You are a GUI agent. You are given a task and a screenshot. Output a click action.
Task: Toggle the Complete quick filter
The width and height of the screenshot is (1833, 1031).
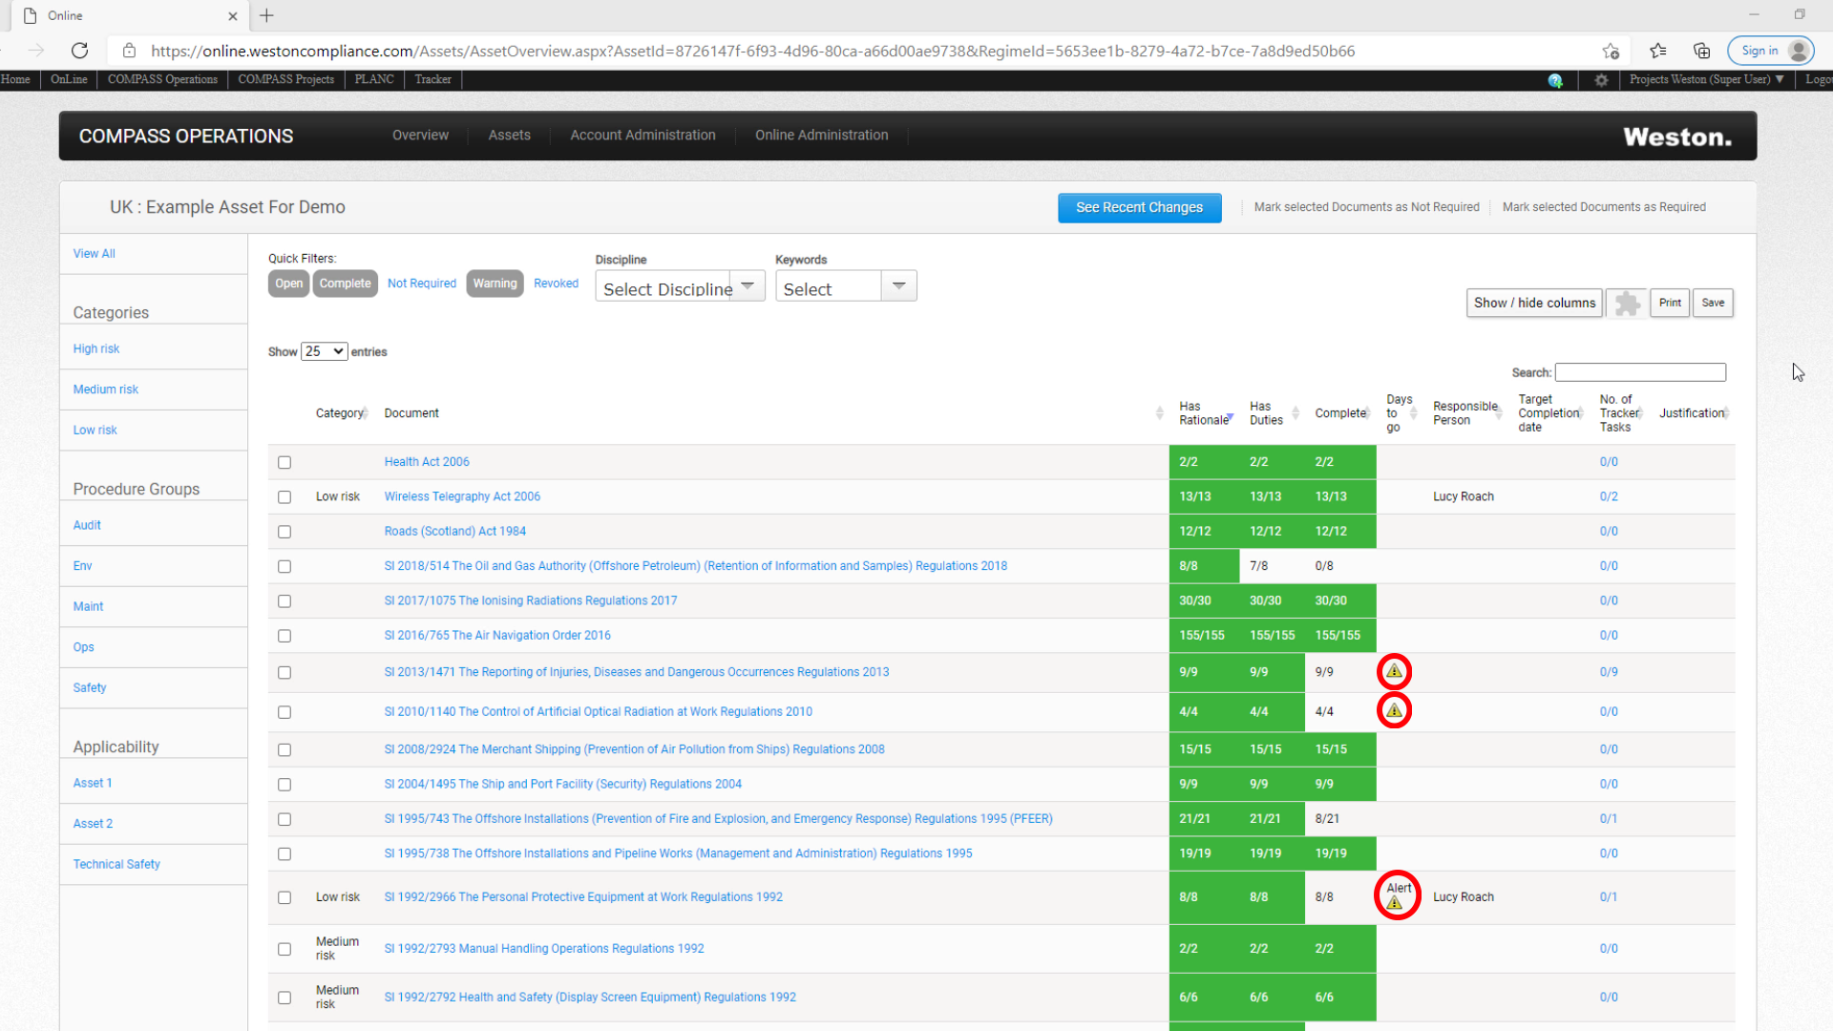tap(346, 284)
